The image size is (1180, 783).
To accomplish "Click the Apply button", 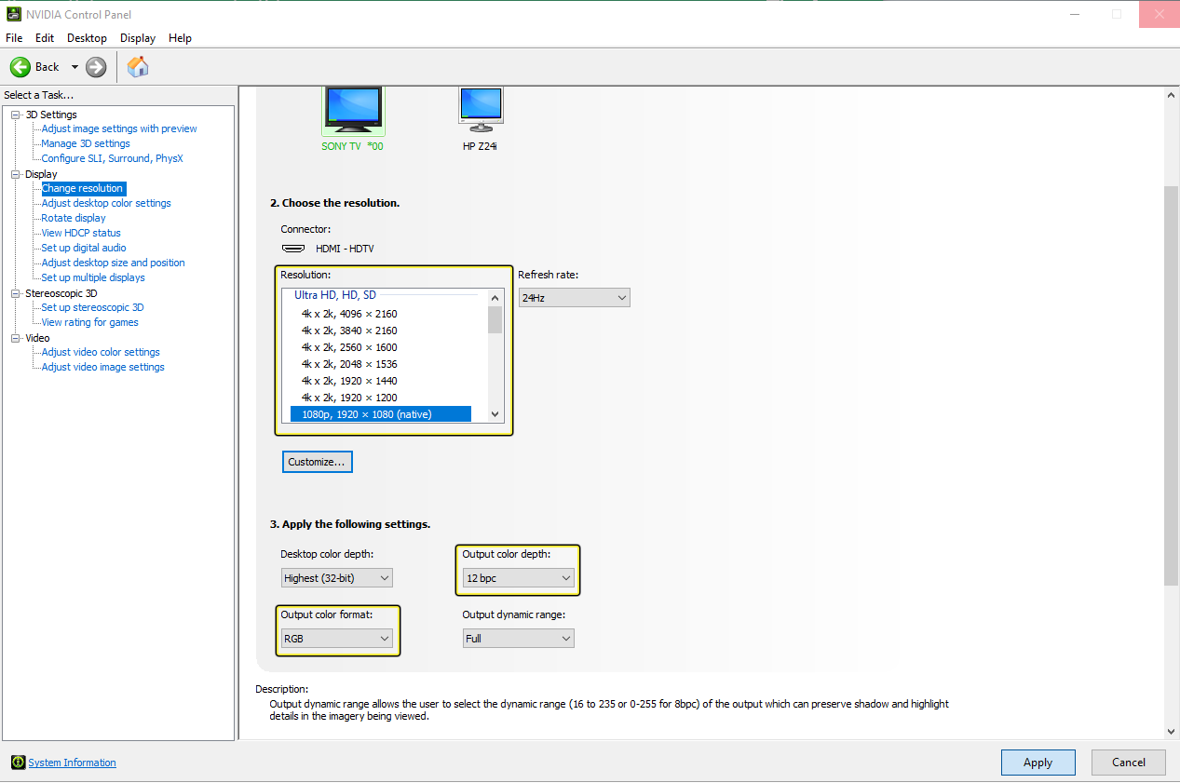I will (1038, 762).
